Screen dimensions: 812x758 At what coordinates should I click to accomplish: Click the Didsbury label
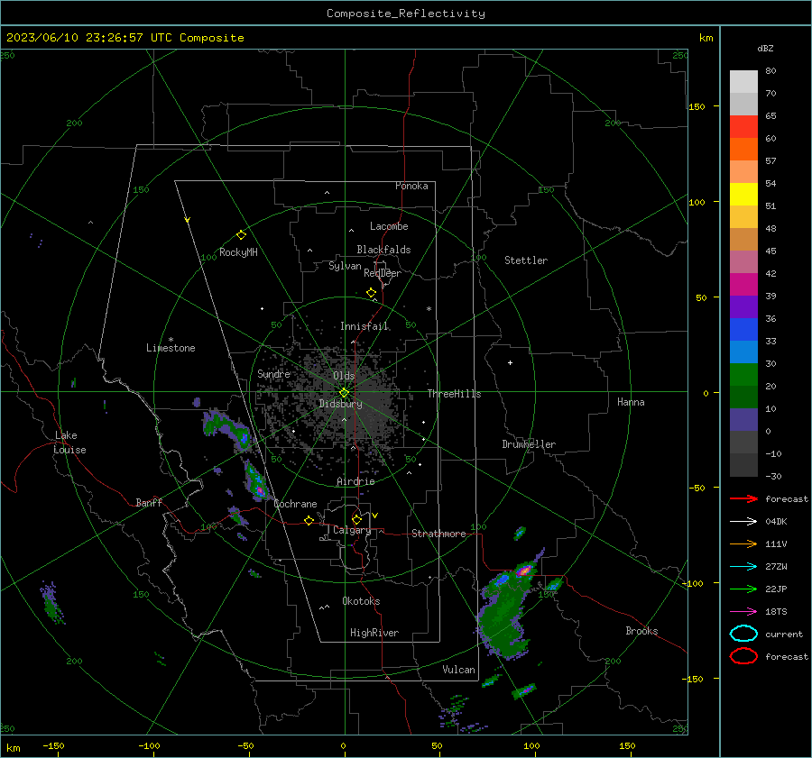pos(340,404)
